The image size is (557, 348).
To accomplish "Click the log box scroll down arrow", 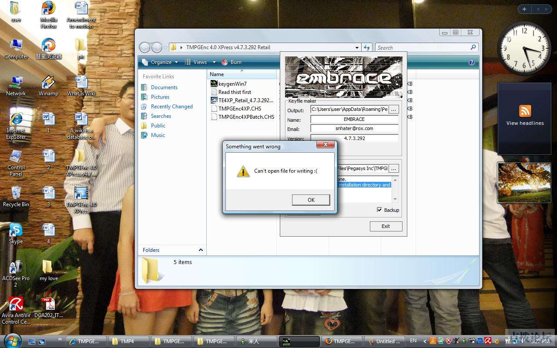I will tap(395, 199).
